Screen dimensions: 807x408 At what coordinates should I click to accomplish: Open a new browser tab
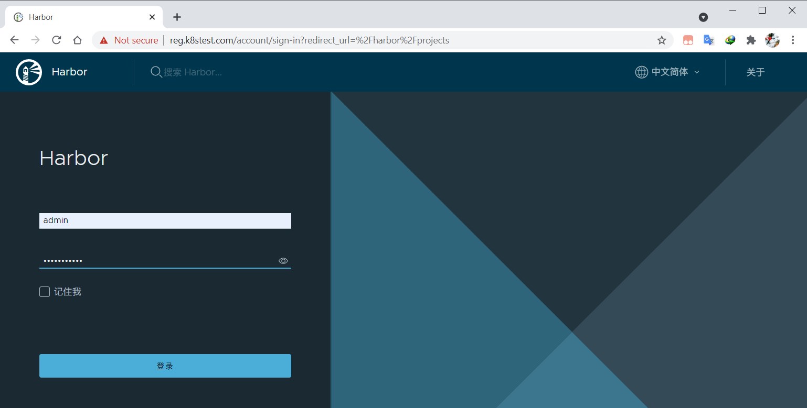point(177,17)
